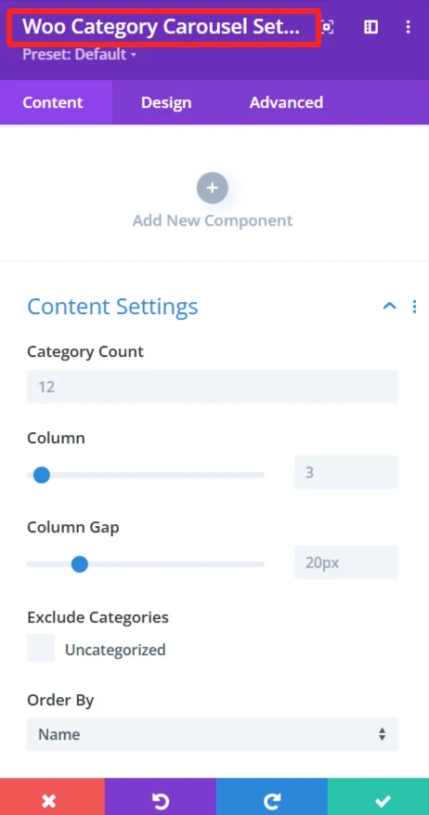Switch to the Advanced tab
The image size is (429, 815).
tap(286, 102)
